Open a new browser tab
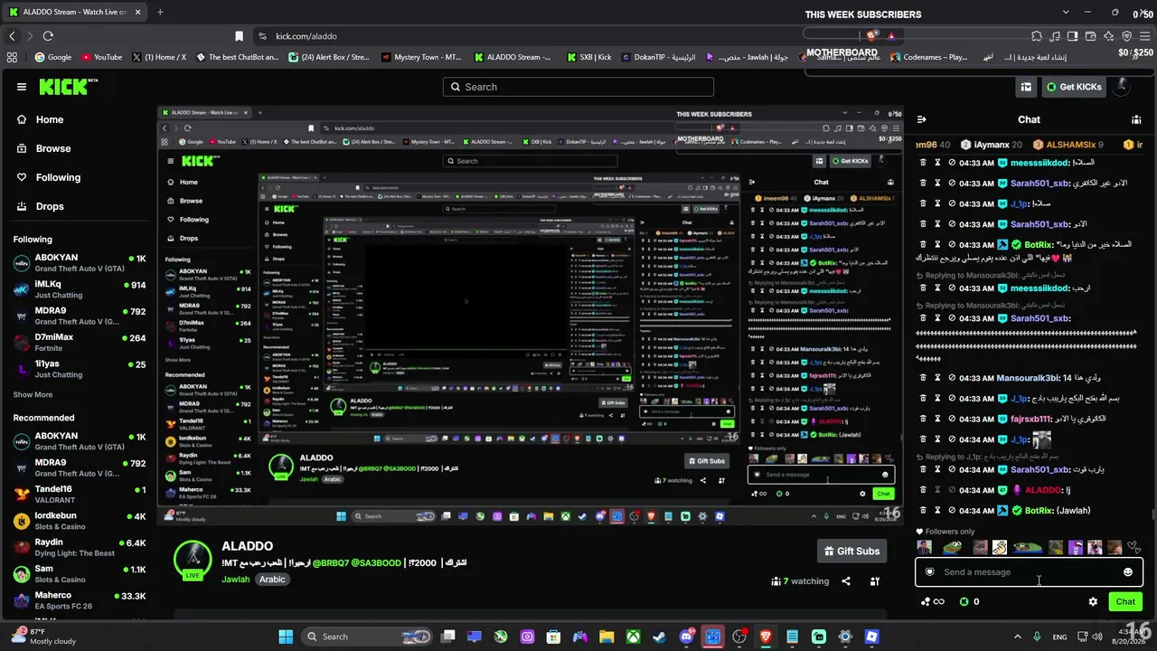 point(160,12)
